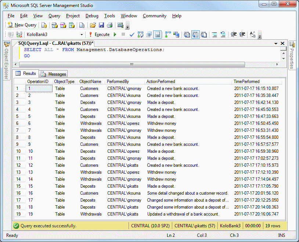This screenshot has width=299, height=242.
Task: Open the KoloBank3 database dropdown
Action: [x=82, y=35]
